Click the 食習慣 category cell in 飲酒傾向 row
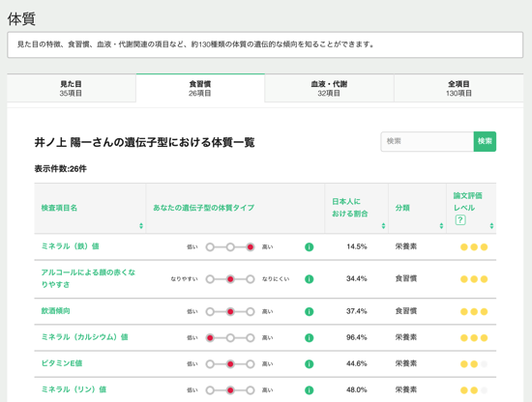 pyautogui.click(x=406, y=311)
